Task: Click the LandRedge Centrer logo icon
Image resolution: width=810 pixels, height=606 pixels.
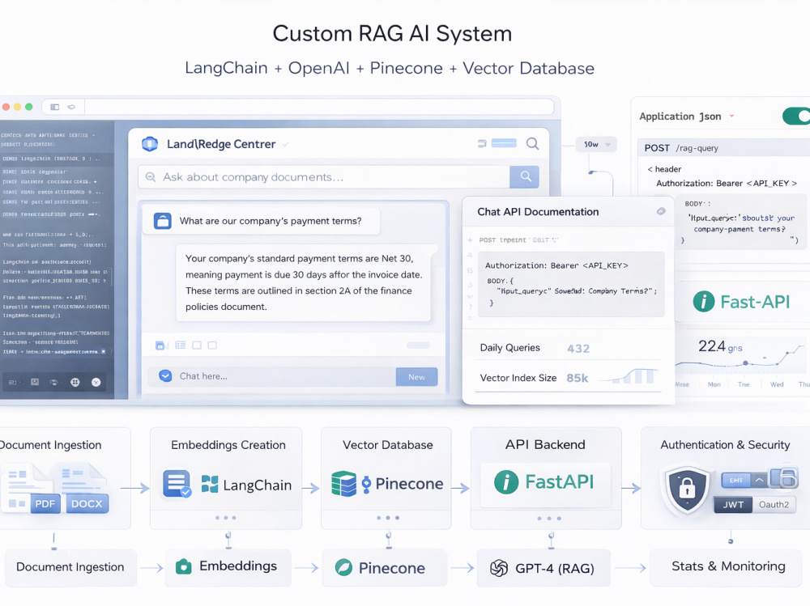Action: click(x=150, y=144)
